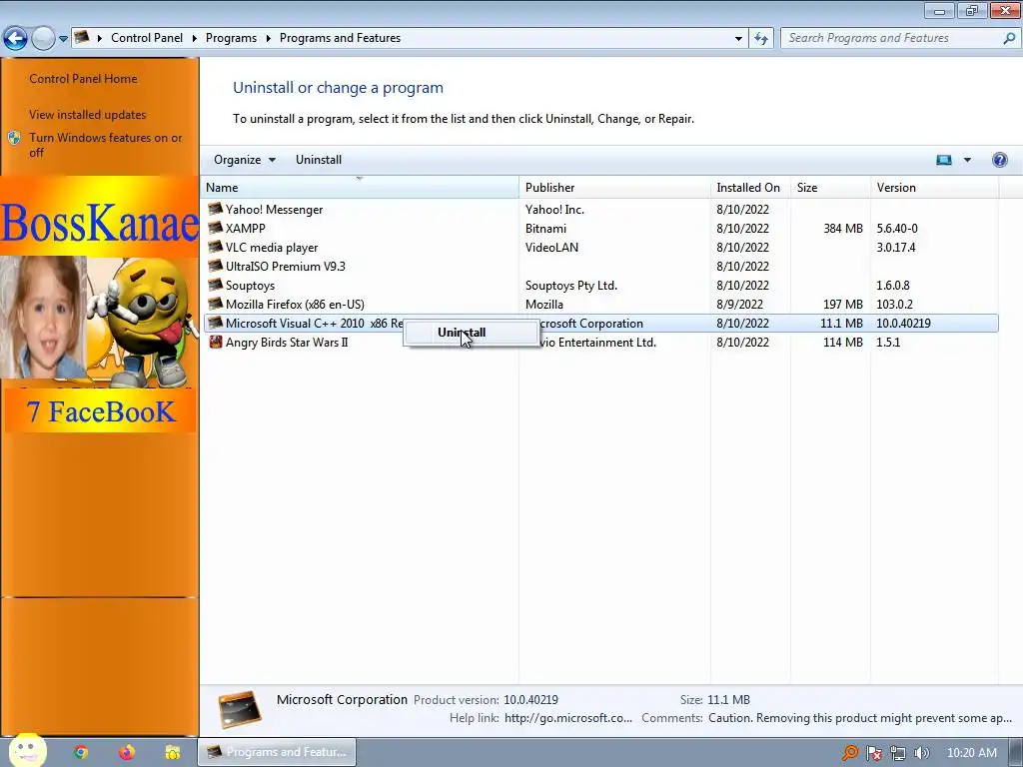Open Turn Windows features on or off
Image resolution: width=1023 pixels, height=767 pixels.
(x=106, y=145)
